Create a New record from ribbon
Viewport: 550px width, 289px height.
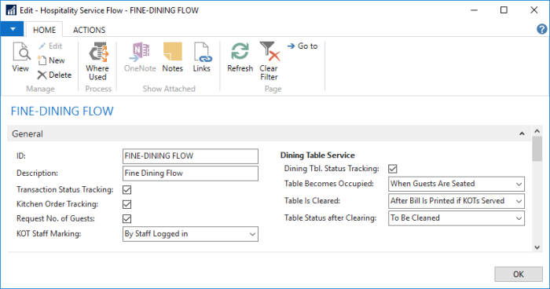click(51, 60)
